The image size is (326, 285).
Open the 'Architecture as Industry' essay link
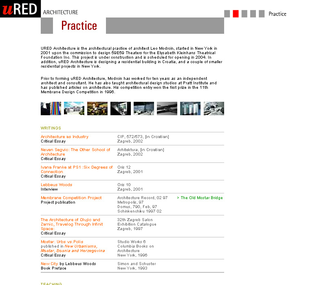click(64, 137)
